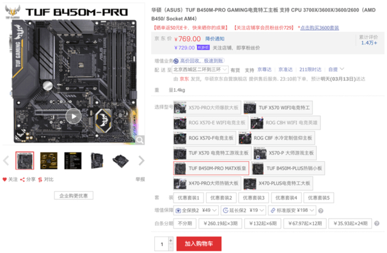Viewport: 387px width, 253px height.
Task: Click help icon beside 增值保障 options
Action: point(320,211)
